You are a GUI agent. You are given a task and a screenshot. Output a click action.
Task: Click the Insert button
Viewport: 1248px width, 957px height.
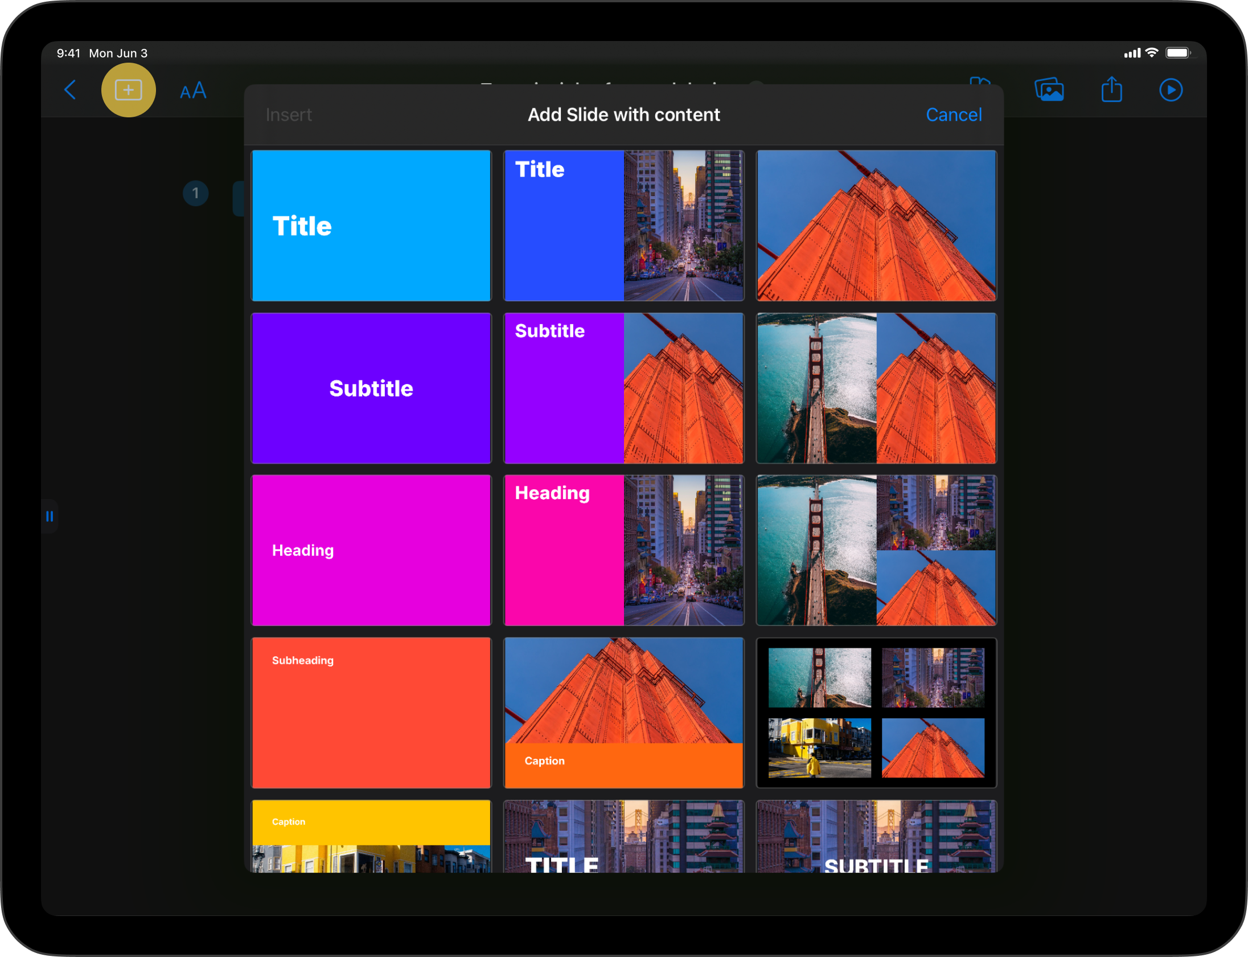click(x=289, y=113)
